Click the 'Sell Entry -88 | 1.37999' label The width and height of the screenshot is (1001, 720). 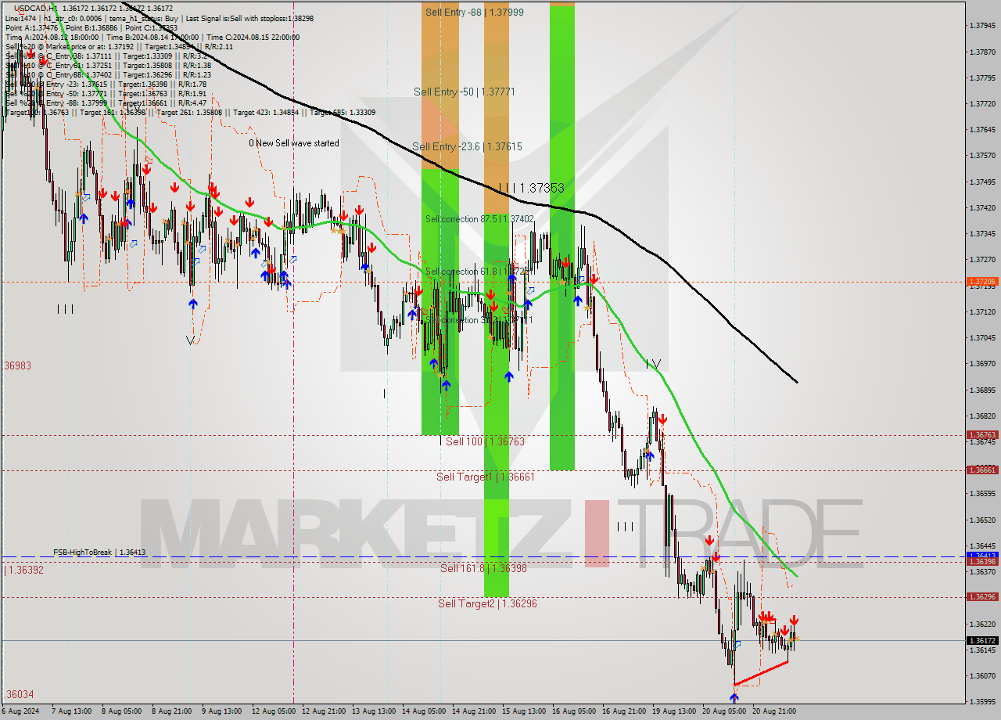(x=475, y=13)
